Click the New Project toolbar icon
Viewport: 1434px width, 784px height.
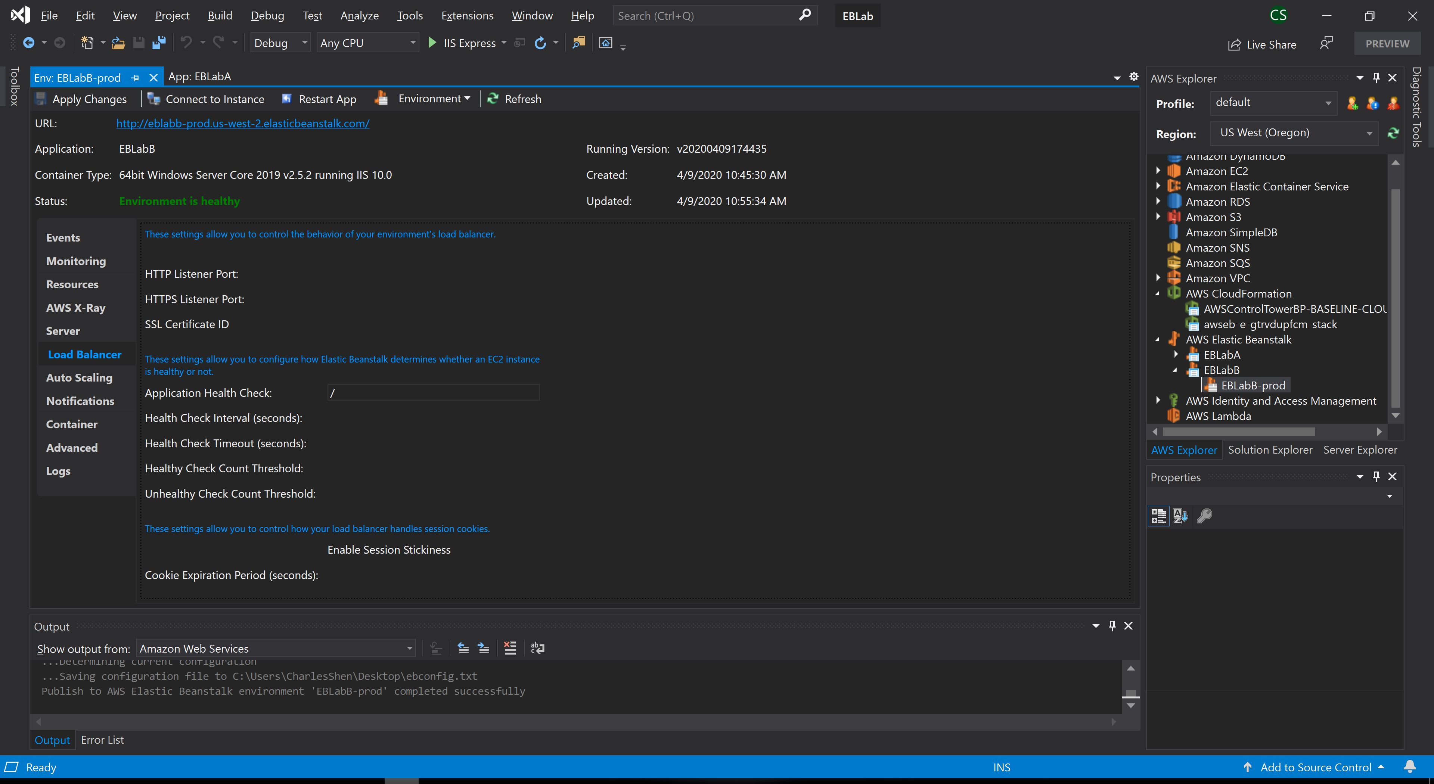pyautogui.click(x=87, y=43)
